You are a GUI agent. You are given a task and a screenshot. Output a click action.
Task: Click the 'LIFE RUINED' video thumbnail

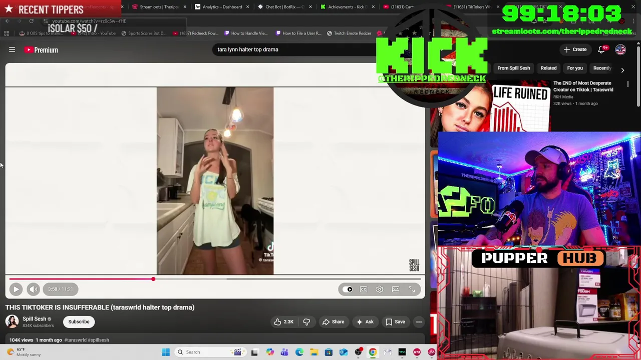tap(491, 105)
